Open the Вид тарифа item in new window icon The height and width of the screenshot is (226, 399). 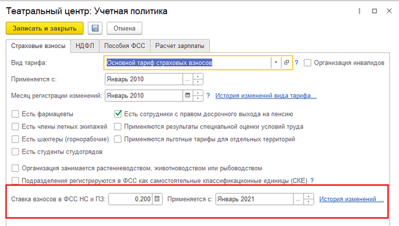pos(287,62)
